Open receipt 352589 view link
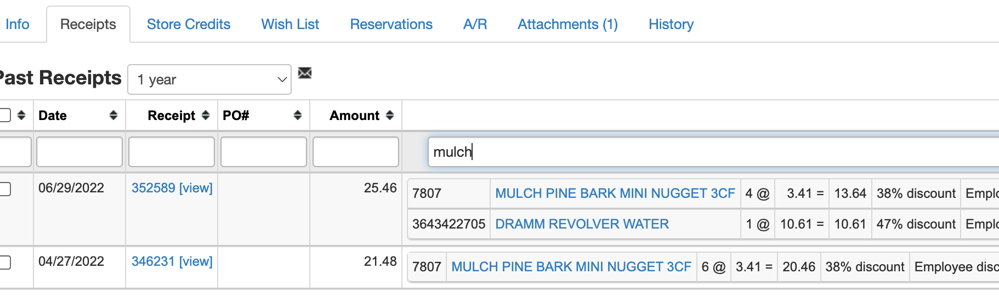 172,188
